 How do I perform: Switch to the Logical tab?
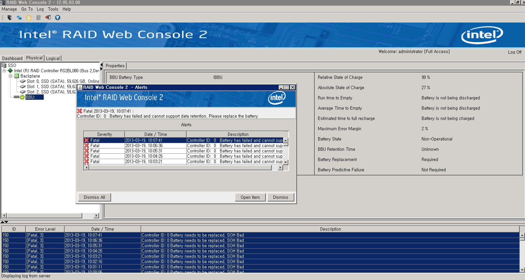[x=53, y=58]
